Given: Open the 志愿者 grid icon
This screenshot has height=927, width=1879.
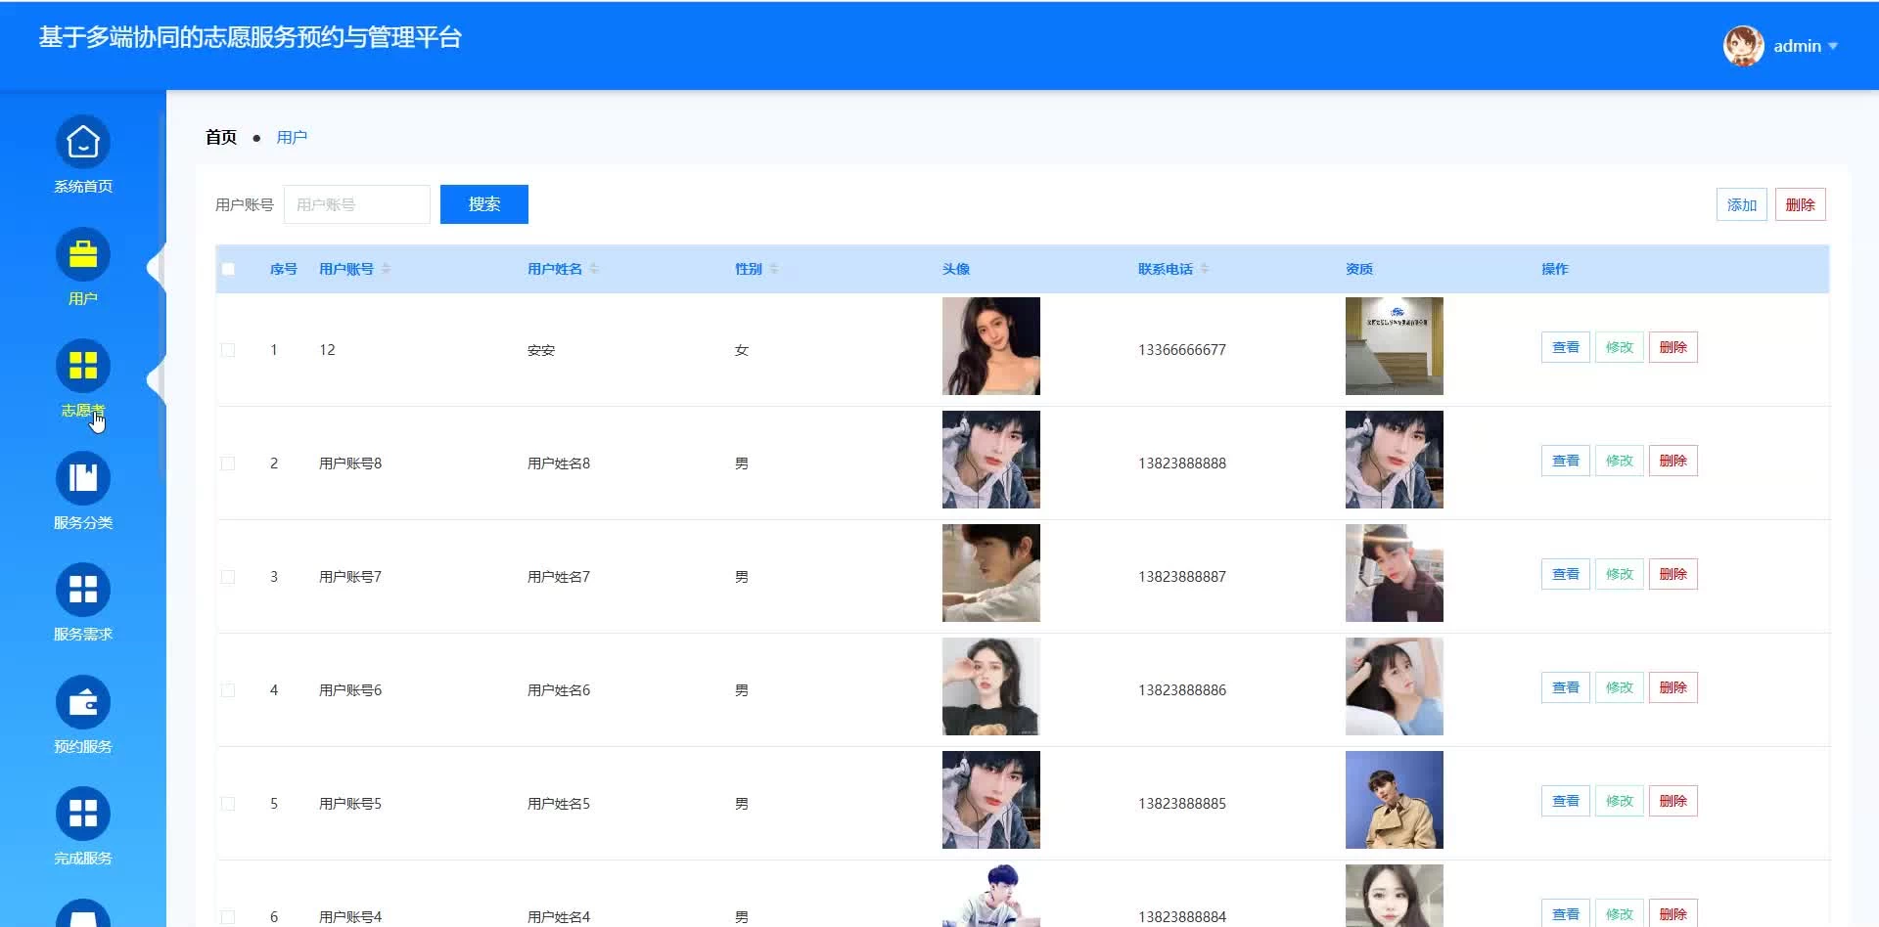Looking at the screenshot, I should tap(83, 367).
